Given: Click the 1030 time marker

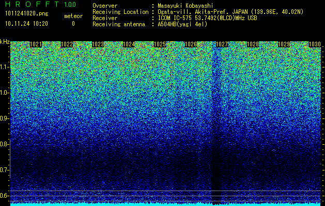Looking at the screenshot, I should [x=315, y=44].
